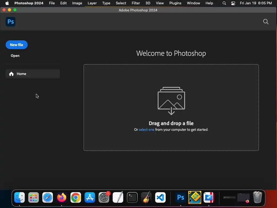The width and height of the screenshot is (277, 208).
Task: Click the green full-screen window button
Action: pyautogui.click(x=15, y=10)
